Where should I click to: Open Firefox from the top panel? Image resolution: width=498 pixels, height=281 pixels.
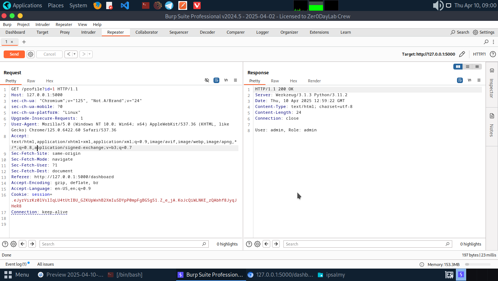click(x=97, y=5)
